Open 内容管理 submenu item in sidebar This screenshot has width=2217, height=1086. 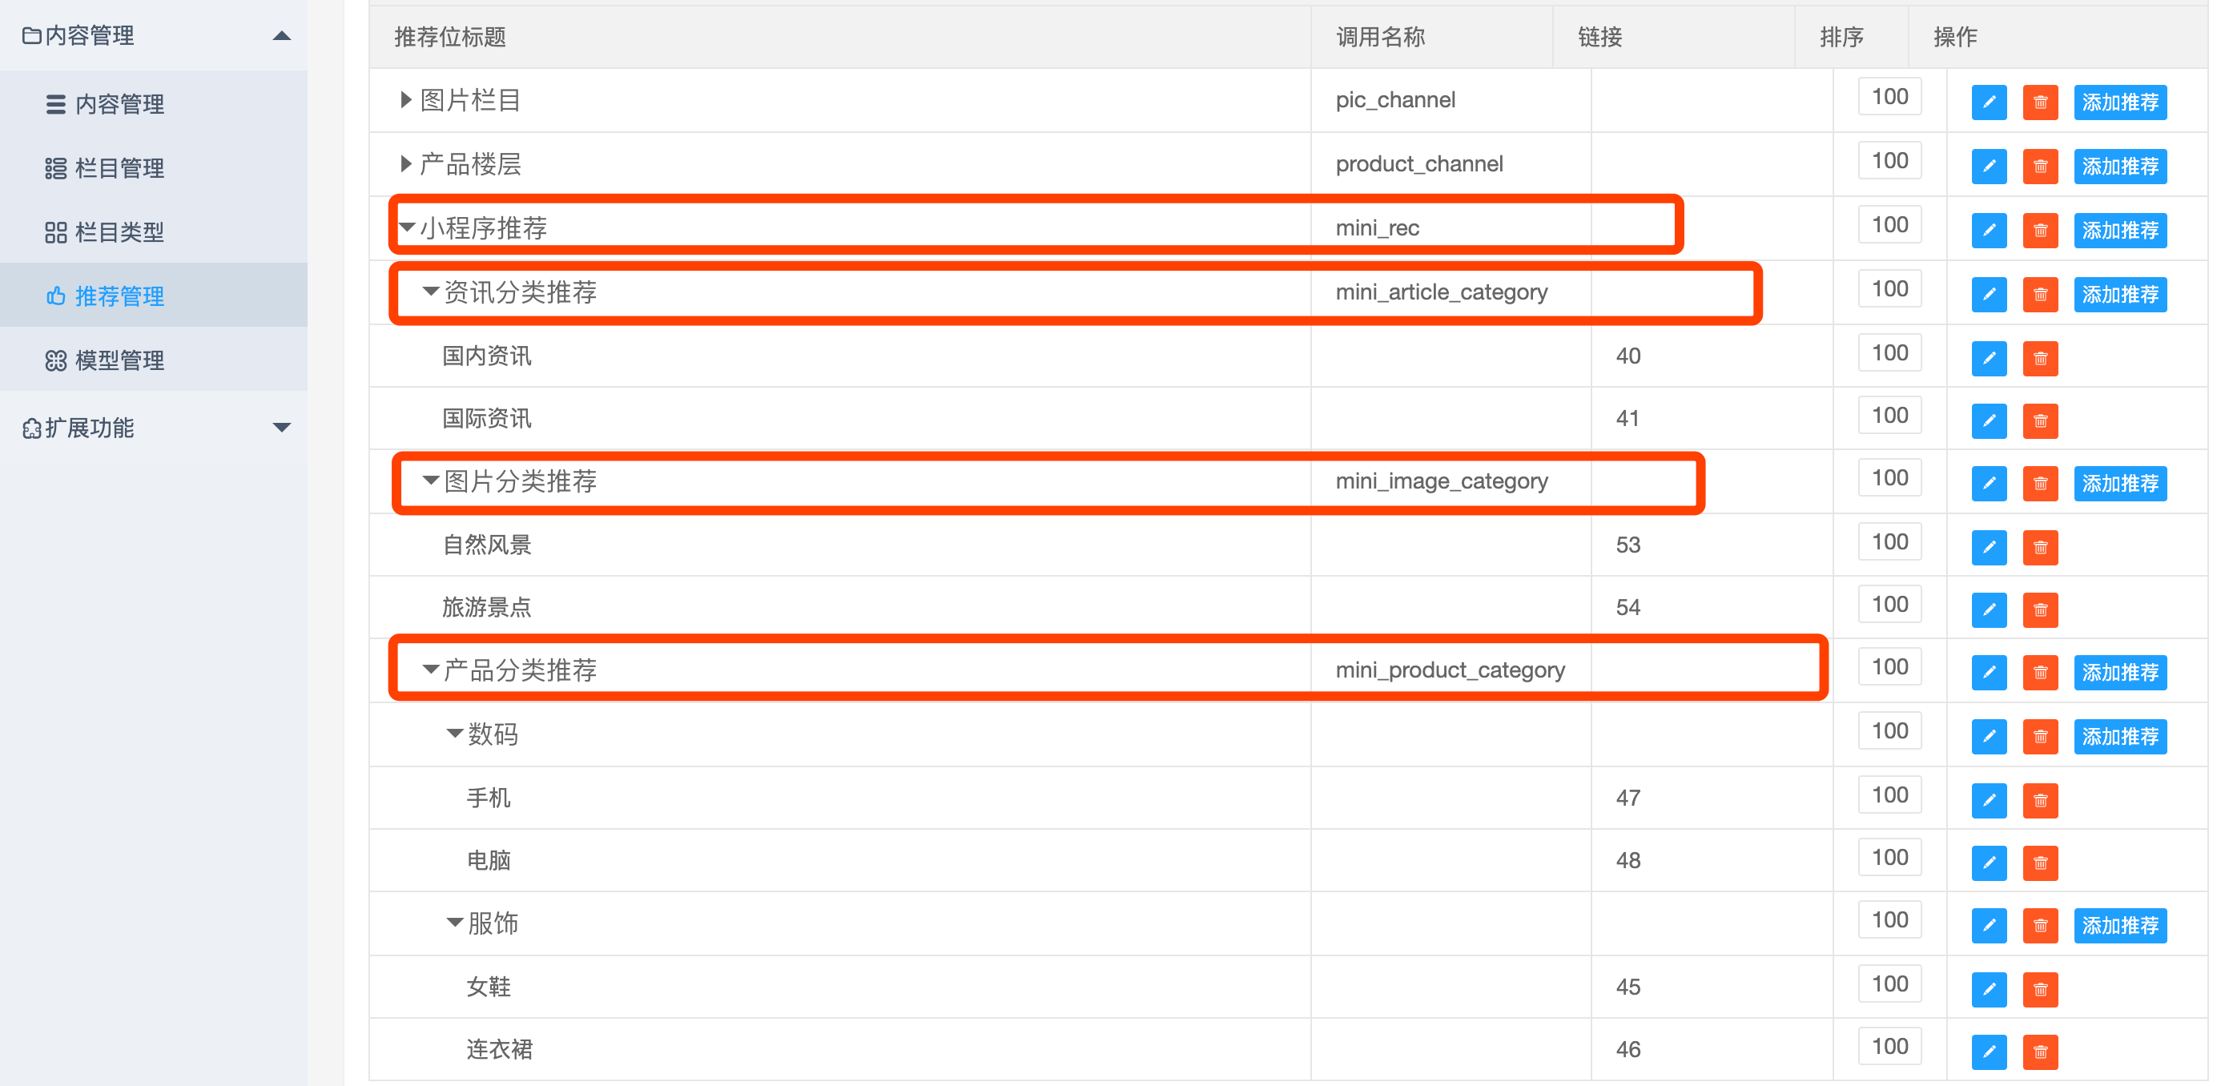153,104
